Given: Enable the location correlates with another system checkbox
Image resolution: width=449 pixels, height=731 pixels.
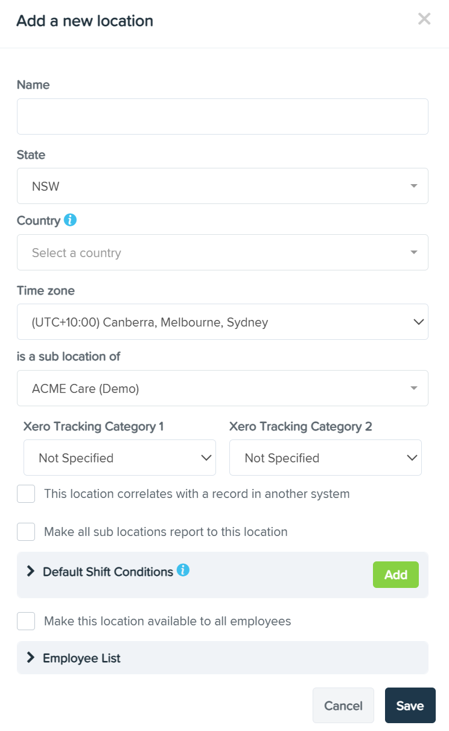Looking at the screenshot, I should 26,494.
